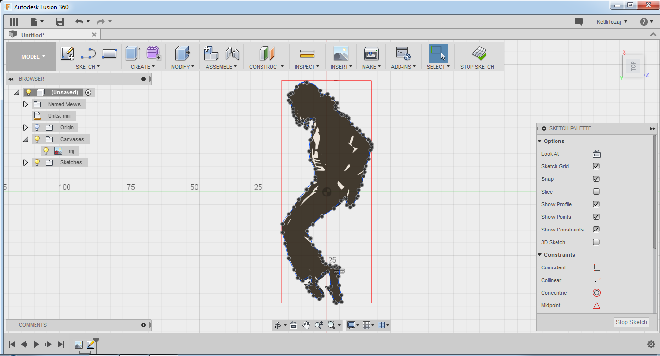Activate the Select tool icon
The width and height of the screenshot is (660, 356).
pyautogui.click(x=438, y=53)
